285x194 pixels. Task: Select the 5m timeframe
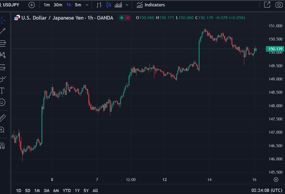(x=78, y=5)
